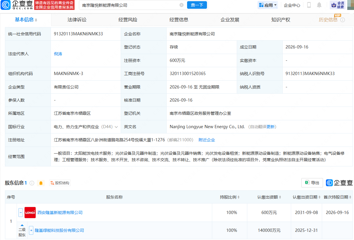The width and height of the screenshot is (354, 240).
Task: Sort shareholders by 持股比例
Action: [x=230, y=197]
